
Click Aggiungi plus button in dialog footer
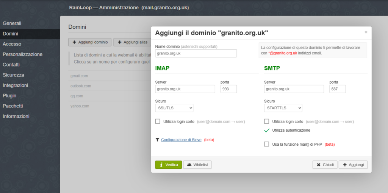pyautogui.click(x=353, y=165)
